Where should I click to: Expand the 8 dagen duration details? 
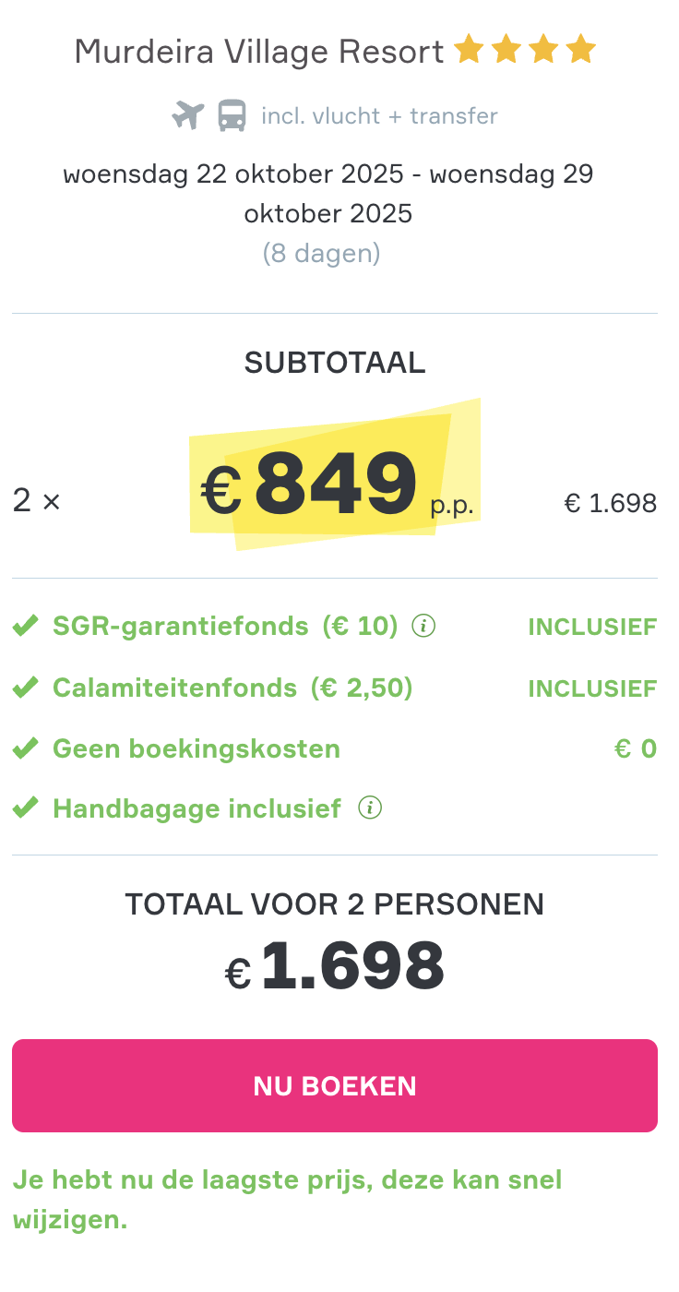(321, 253)
